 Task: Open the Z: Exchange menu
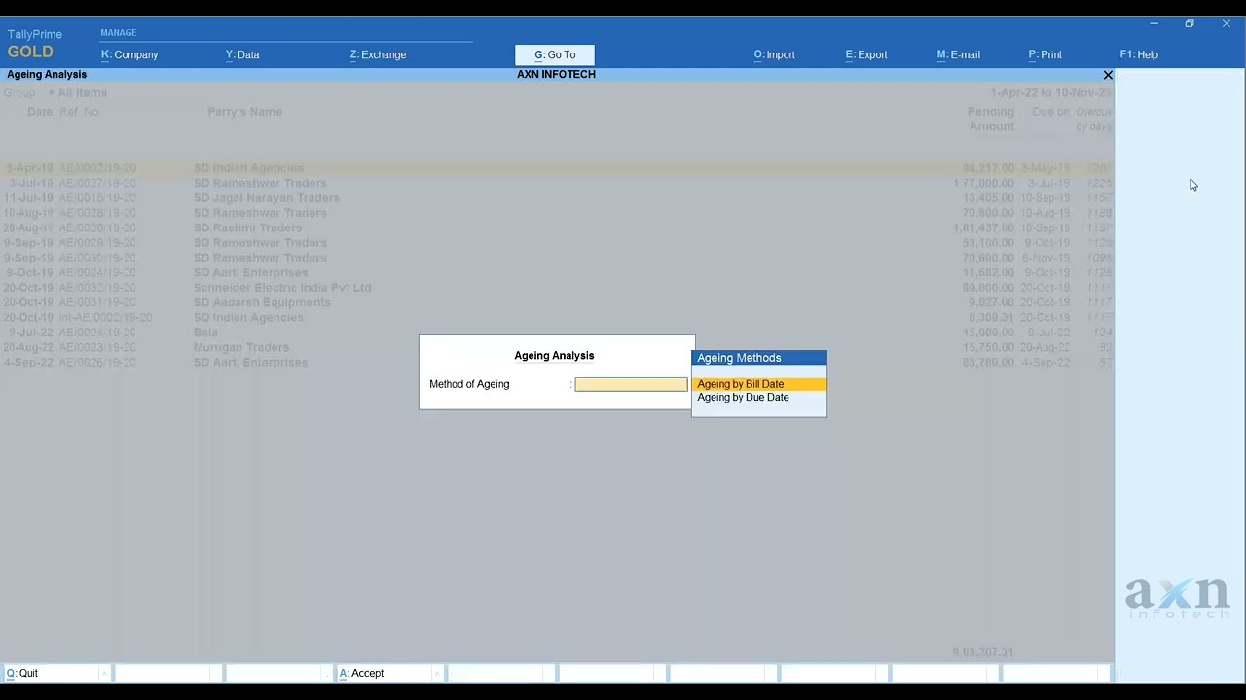click(378, 54)
